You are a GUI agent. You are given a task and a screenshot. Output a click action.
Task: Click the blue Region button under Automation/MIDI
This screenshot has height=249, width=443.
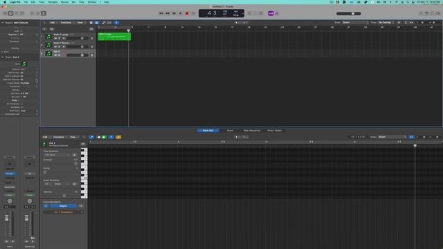click(x=63, y=206)
